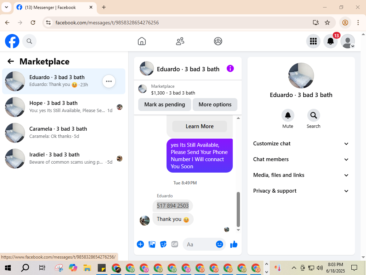Open the Facebook search magnifier

(29, 41)
